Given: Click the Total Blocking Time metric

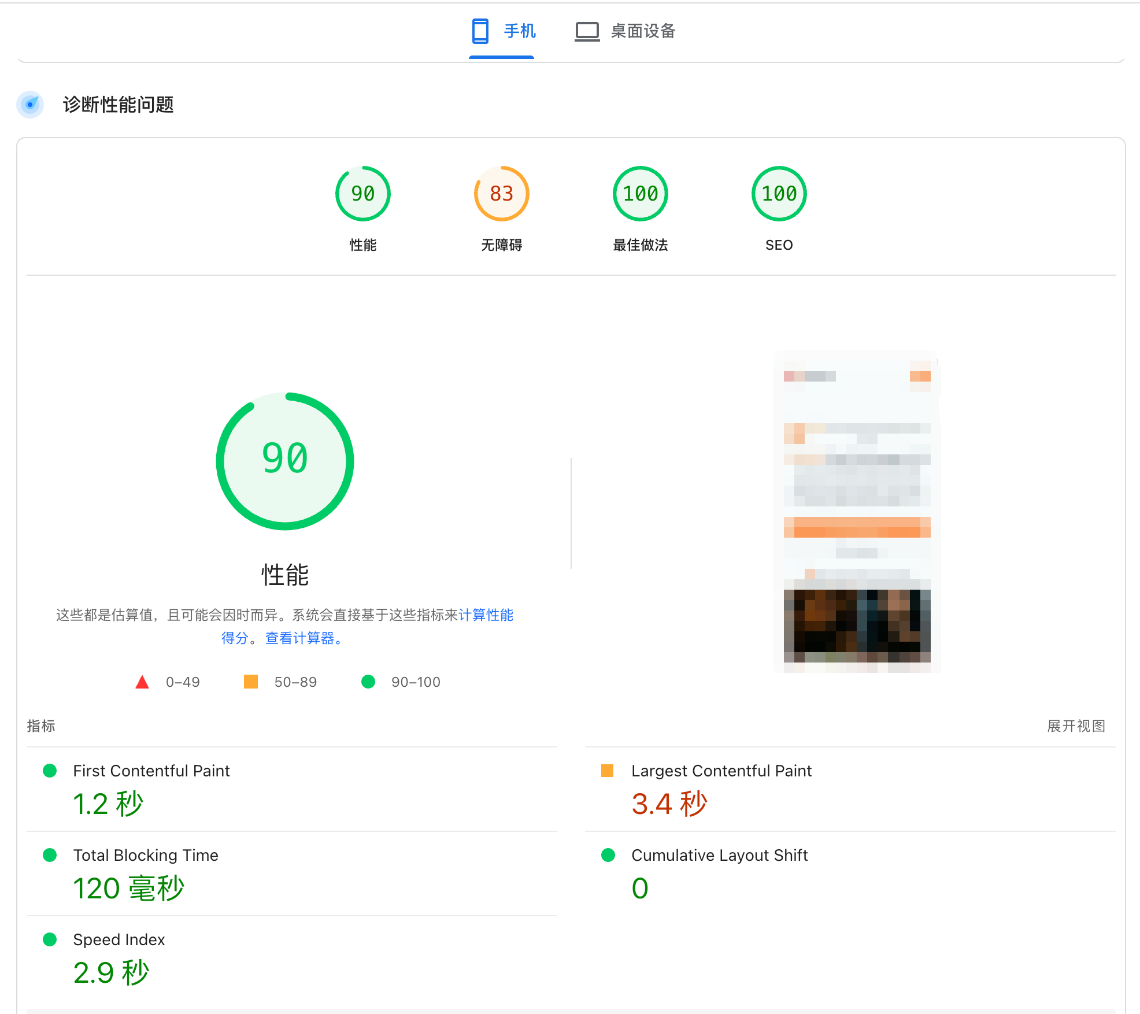Looking at the screenshot, I should [x=146, y=856].
